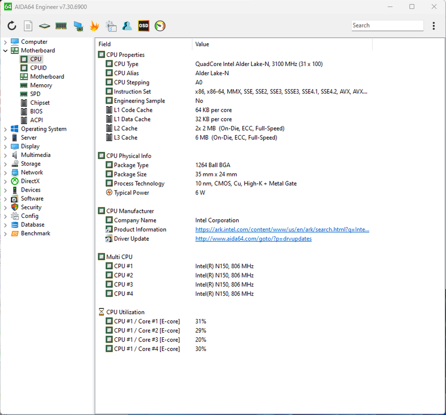The width and height of the screenshot is (446, 415).
Task: Open the OSD panel button
Action: (x=143, y=26)
